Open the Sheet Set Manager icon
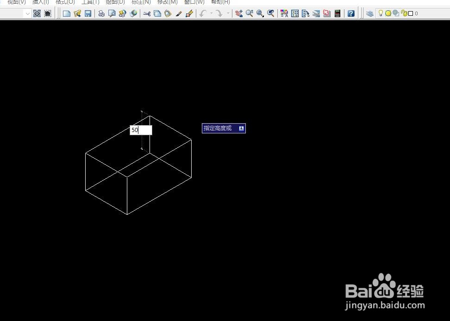 316,13
